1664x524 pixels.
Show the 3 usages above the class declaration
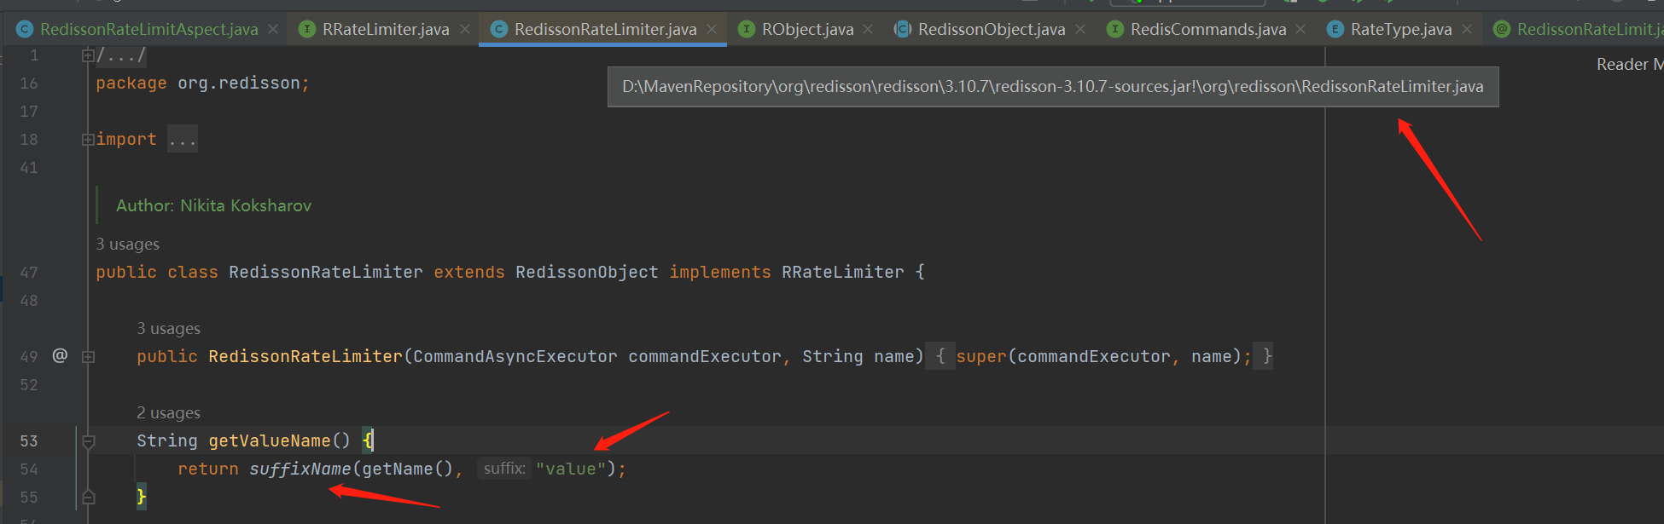click(x=127, y=244)
